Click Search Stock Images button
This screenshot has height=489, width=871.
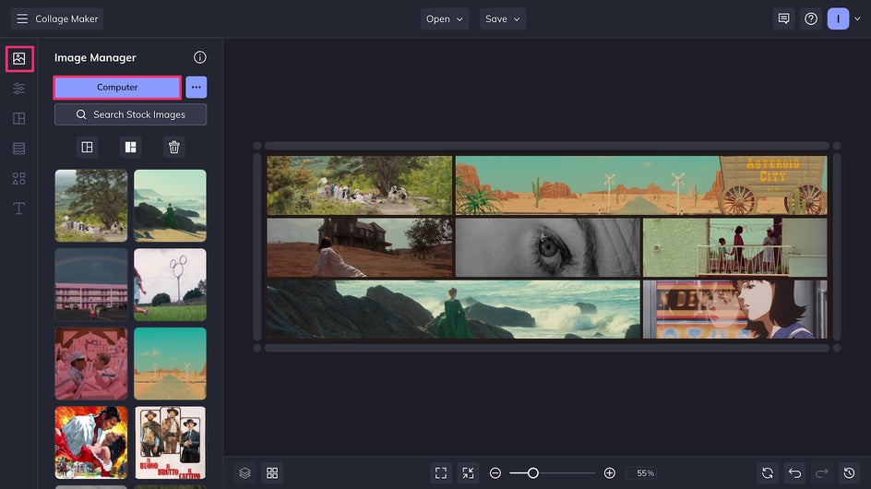(130, 114)
